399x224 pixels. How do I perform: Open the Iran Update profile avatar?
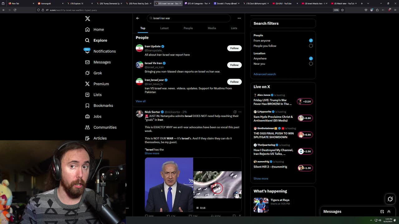tap(139, 48)
